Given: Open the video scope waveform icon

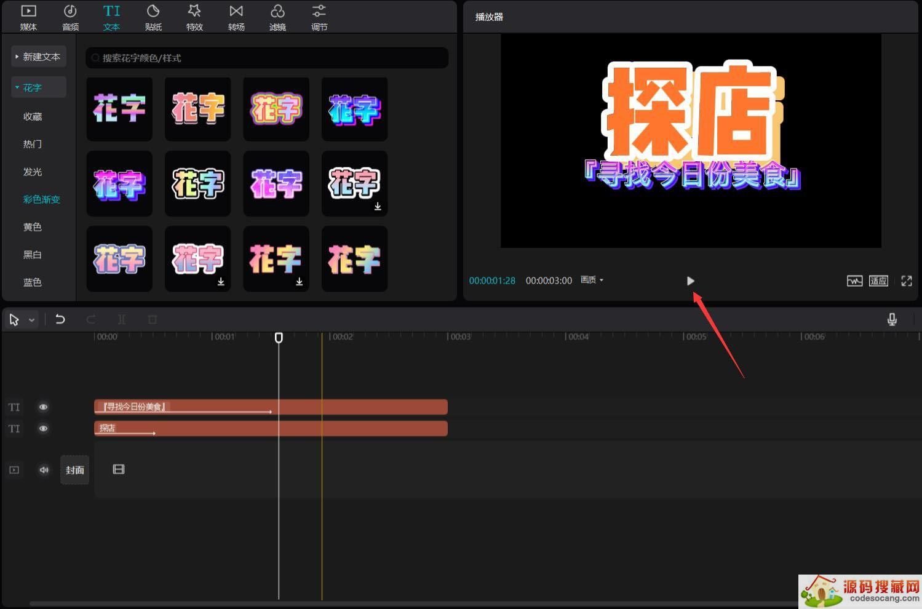Looking at the screenshot, I should click(x=854, y=281).
